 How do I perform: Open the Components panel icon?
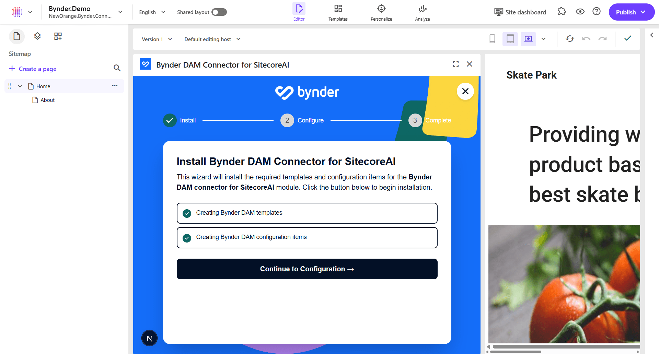pyautogui.click(x=37, y=36)
